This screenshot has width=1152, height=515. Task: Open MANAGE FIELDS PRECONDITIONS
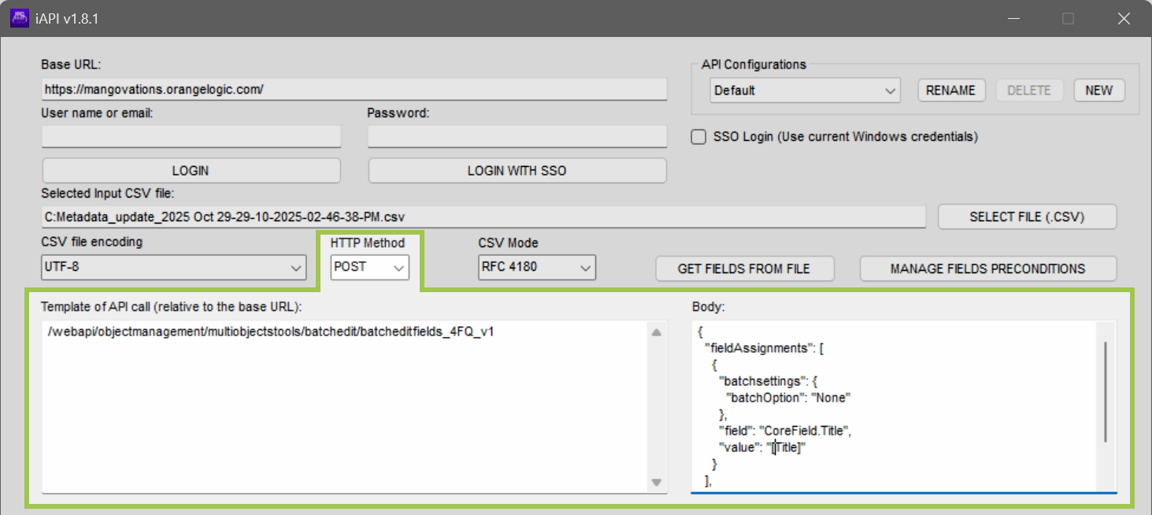tap(988, 269)
